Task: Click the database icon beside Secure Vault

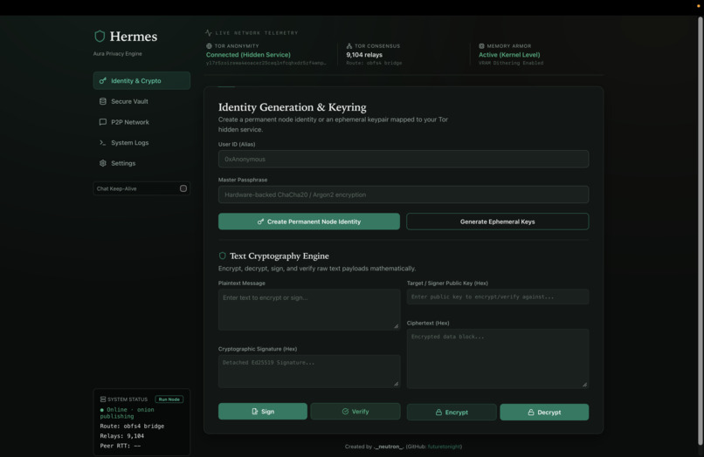Action: (103, 101)
